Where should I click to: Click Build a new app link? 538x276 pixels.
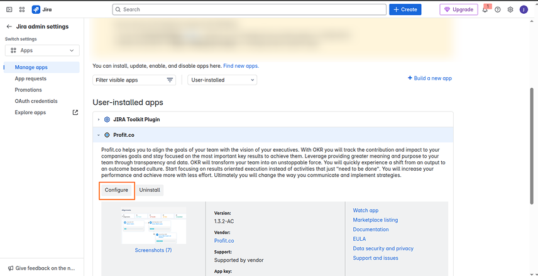pos(429,78)
